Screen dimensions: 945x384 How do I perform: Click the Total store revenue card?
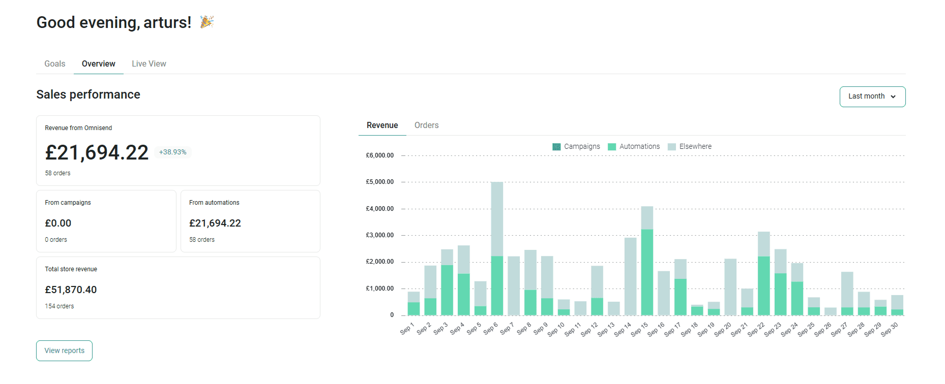pos(178,287)
